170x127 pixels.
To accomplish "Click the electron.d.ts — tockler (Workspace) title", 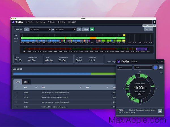I will point(54,107).
